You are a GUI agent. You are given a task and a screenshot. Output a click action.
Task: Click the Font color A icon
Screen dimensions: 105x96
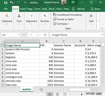(x=19, y=16)
